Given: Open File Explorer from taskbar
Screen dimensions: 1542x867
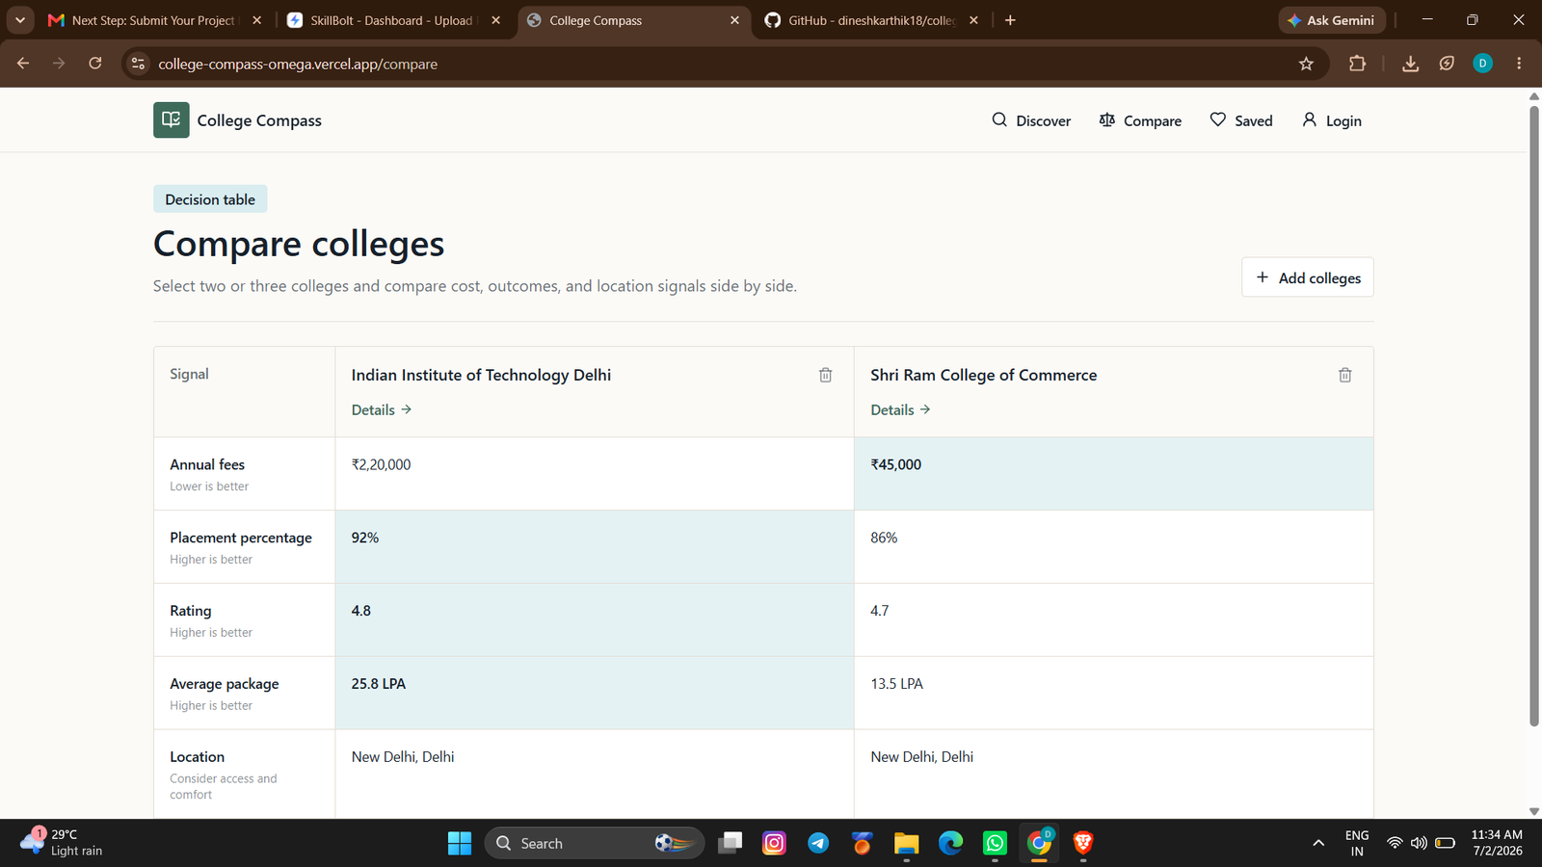Looking at the screenshot, I should coord(906,843).
